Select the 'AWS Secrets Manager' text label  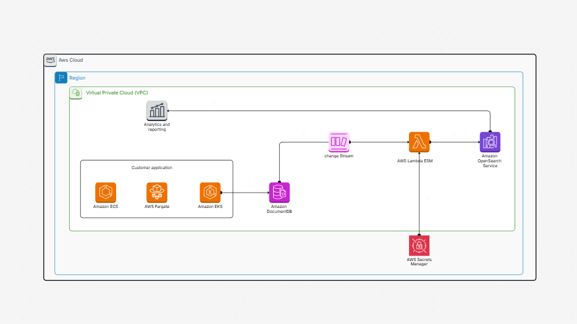click(419, 262)
